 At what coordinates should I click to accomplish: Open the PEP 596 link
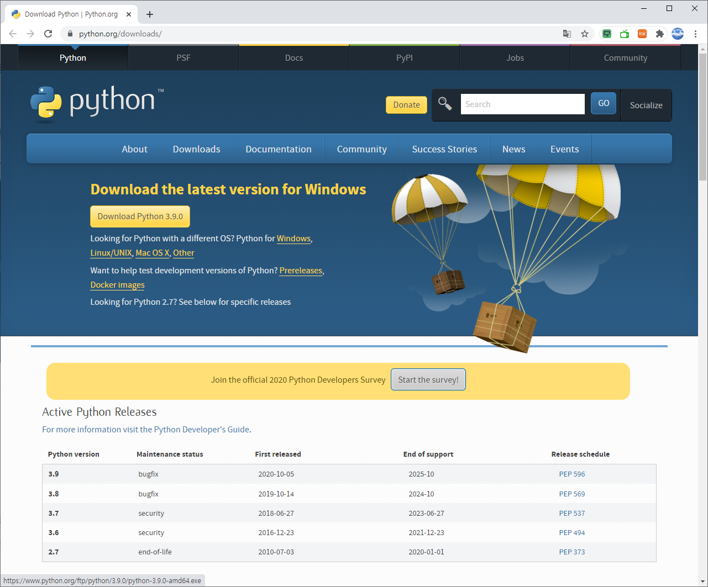(x=572, y=474)
